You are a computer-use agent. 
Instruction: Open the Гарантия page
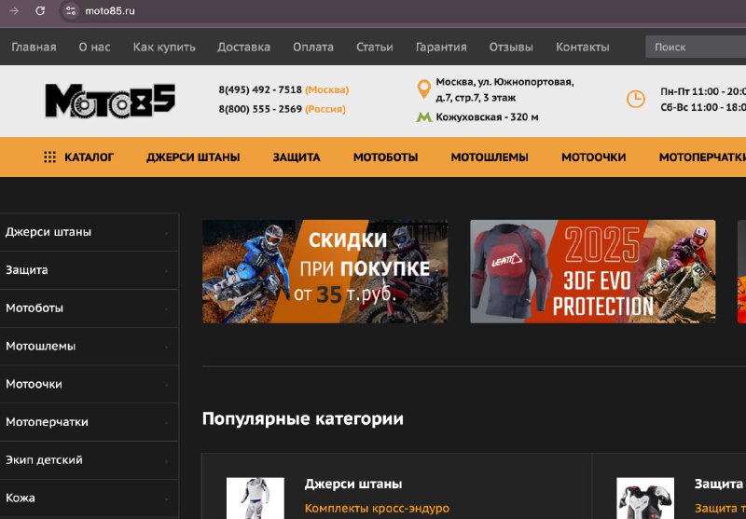(x=441, y=47)
